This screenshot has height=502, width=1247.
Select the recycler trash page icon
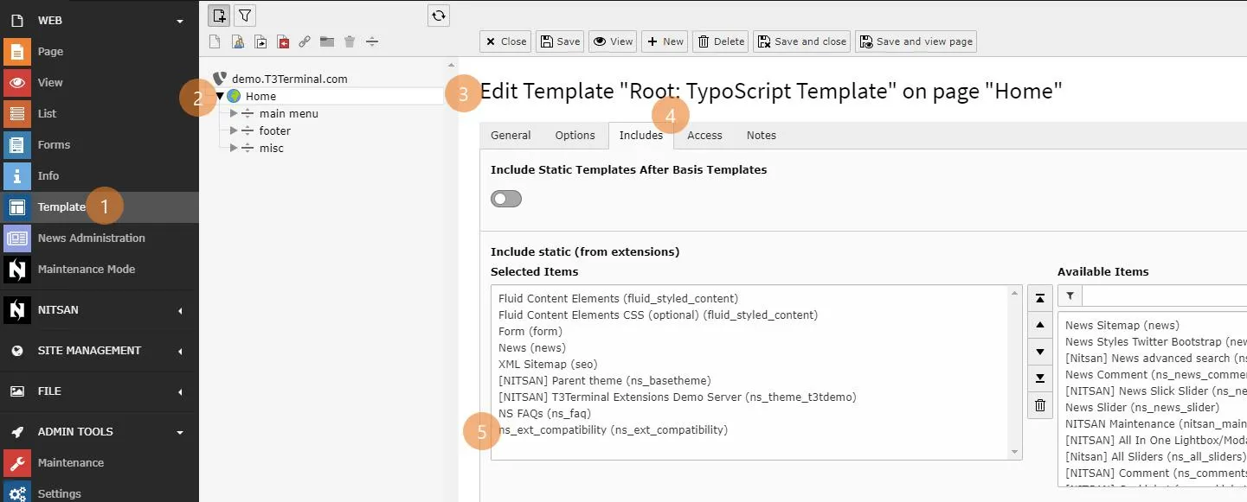(x=350, y=41)
